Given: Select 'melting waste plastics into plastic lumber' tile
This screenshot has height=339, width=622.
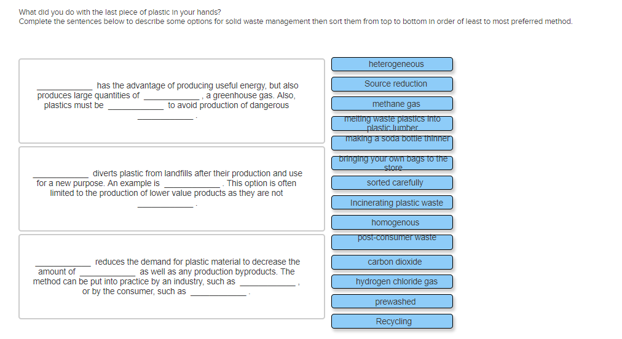Looking at the screenshot, I should [392, 123].
